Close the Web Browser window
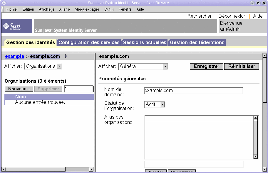Screen dimensions: 268x173 coord(264,3)
